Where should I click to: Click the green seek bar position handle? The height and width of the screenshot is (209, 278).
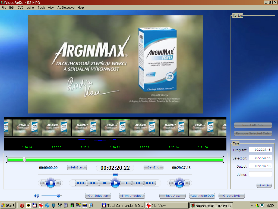point(24,159)
